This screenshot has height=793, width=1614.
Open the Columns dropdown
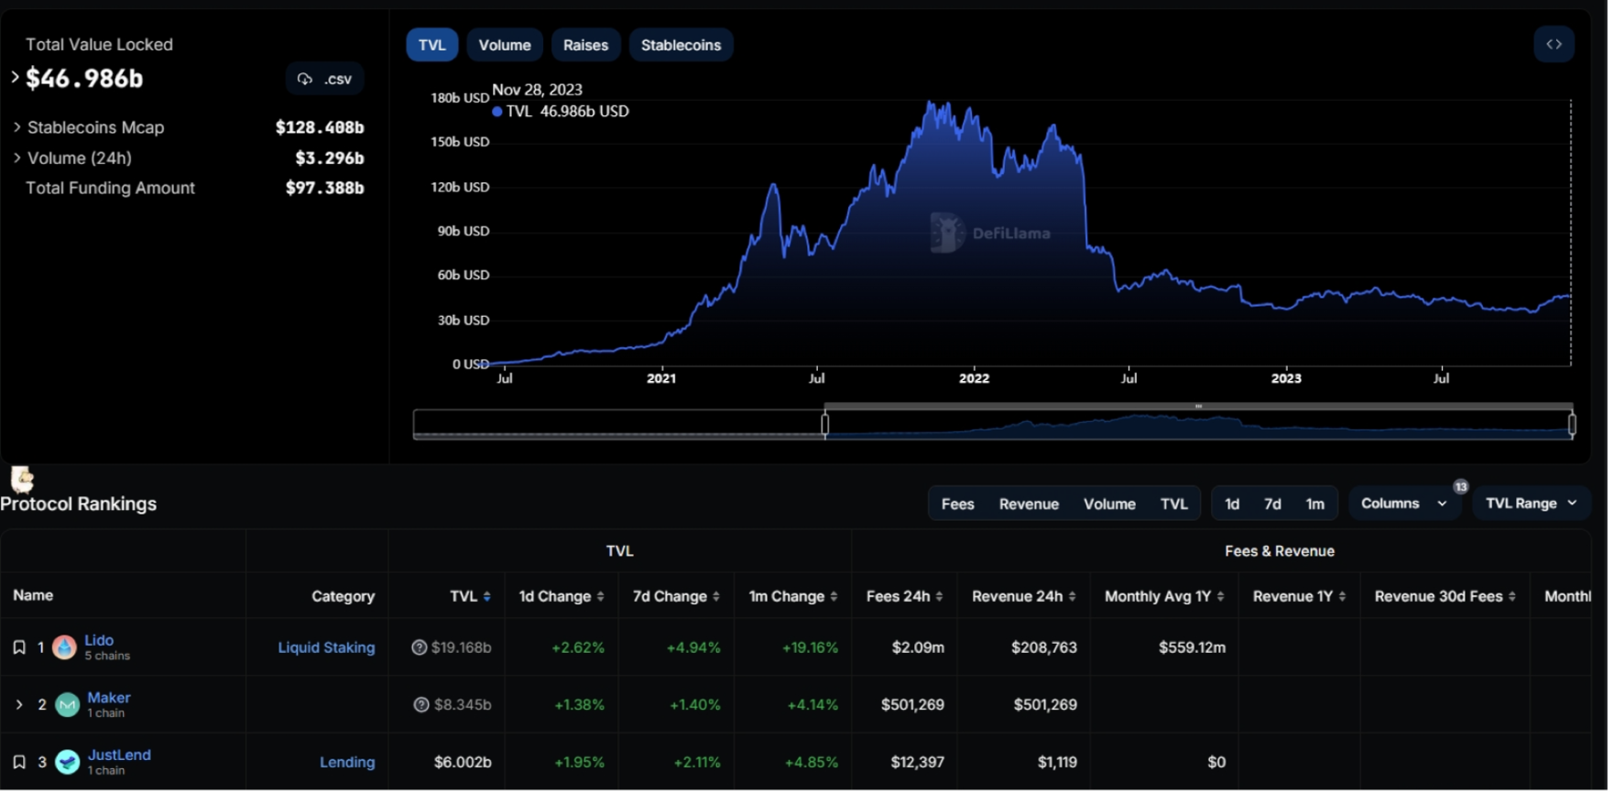click(1403, 504)
